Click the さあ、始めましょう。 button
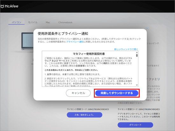175x131 pixels. tap(85, 115)
